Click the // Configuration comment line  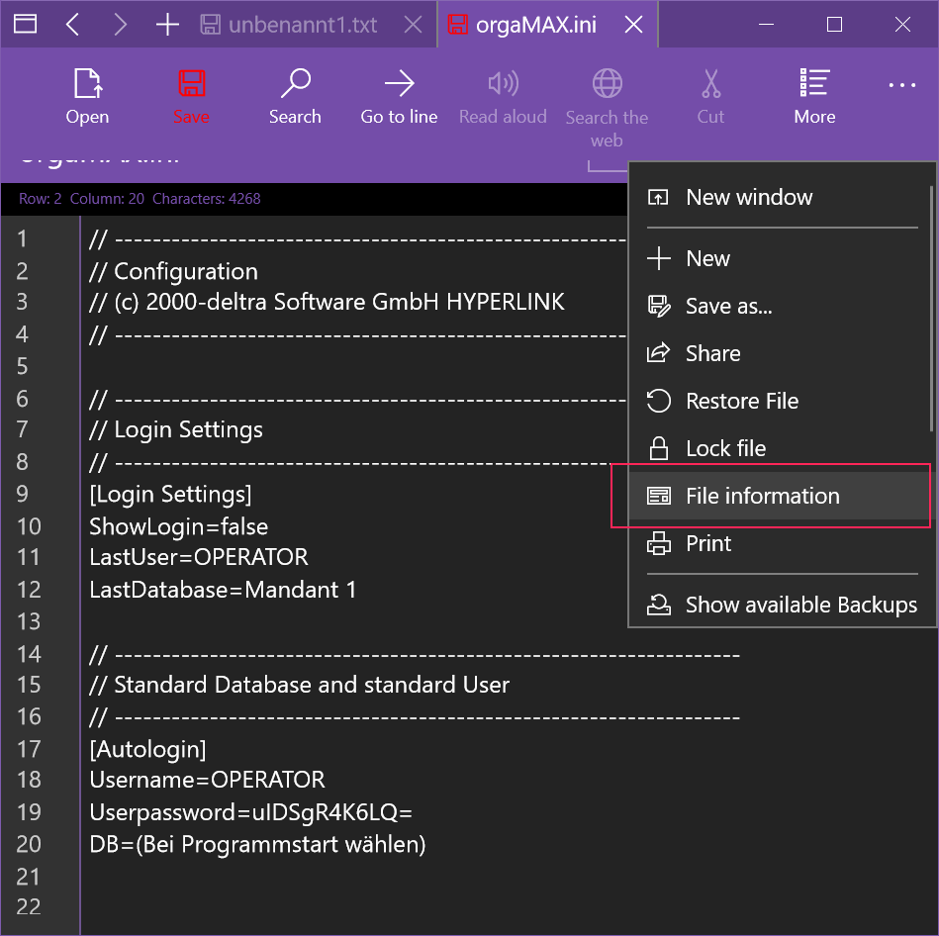click(174, 271)
